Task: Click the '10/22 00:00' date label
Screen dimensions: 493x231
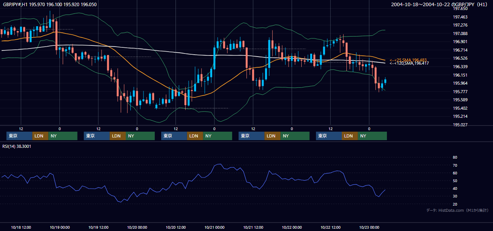Action: pos(292,227)
